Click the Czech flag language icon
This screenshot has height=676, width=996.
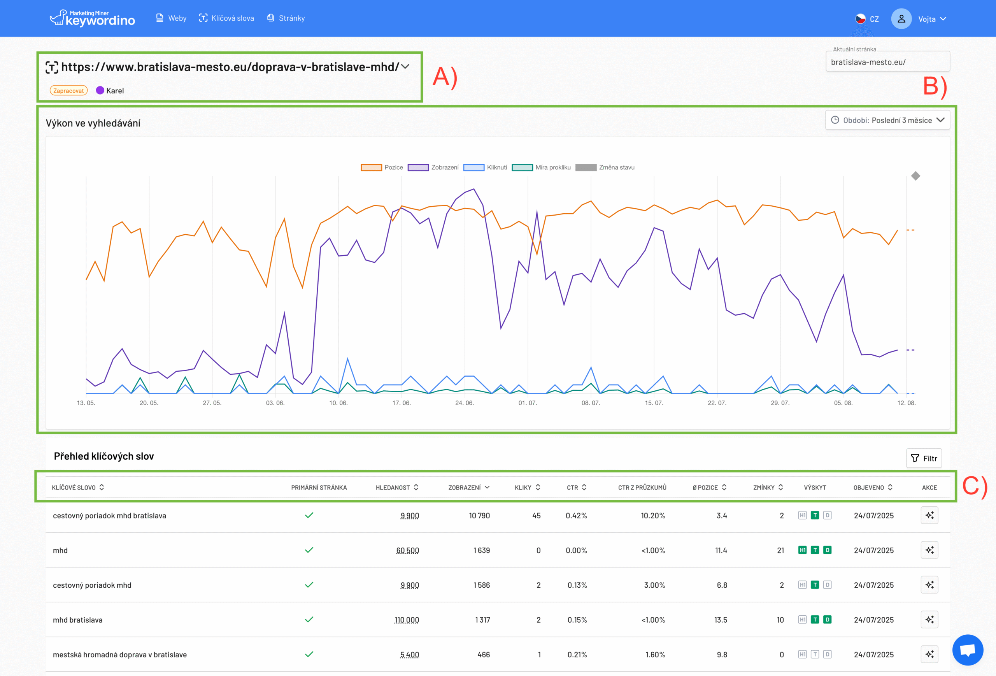point(860,19)
